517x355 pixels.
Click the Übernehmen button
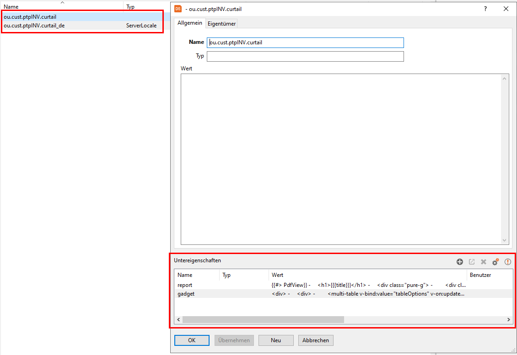pos(234,340)
